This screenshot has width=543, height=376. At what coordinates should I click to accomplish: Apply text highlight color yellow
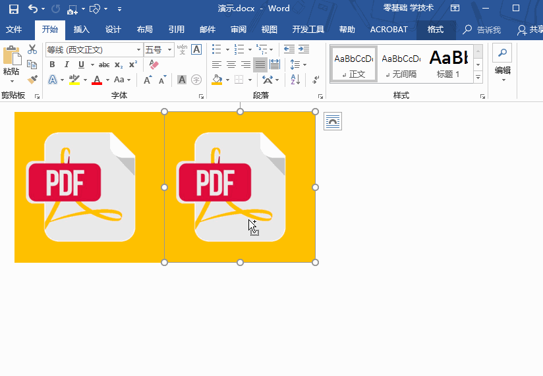(74, 80)
